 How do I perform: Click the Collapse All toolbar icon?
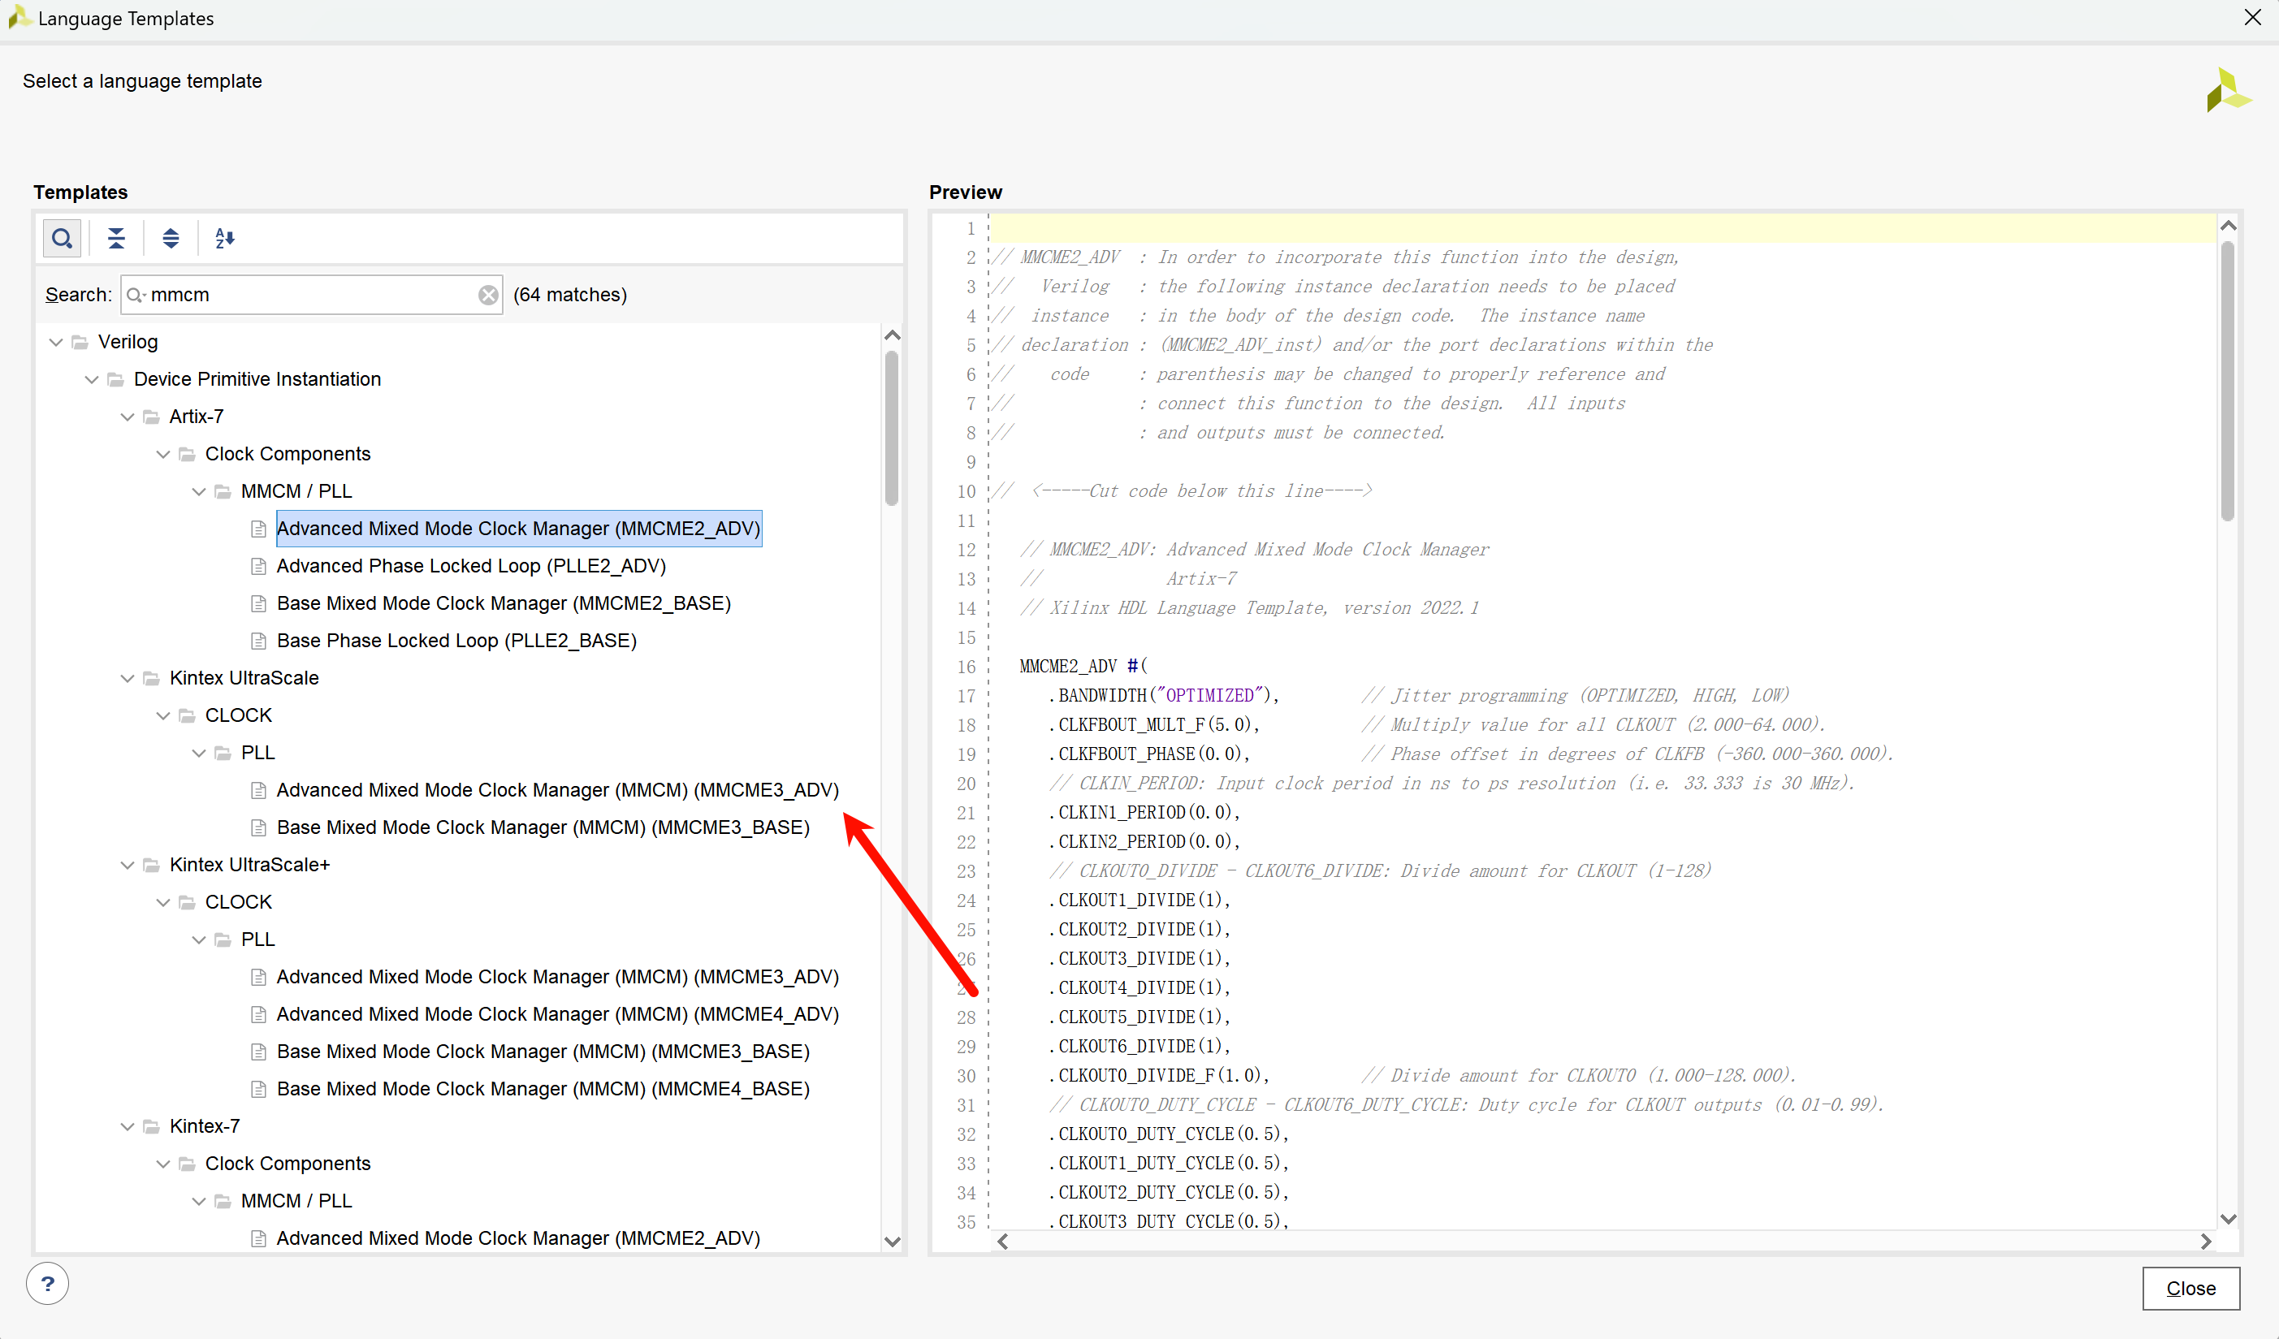tap(117, 239)
